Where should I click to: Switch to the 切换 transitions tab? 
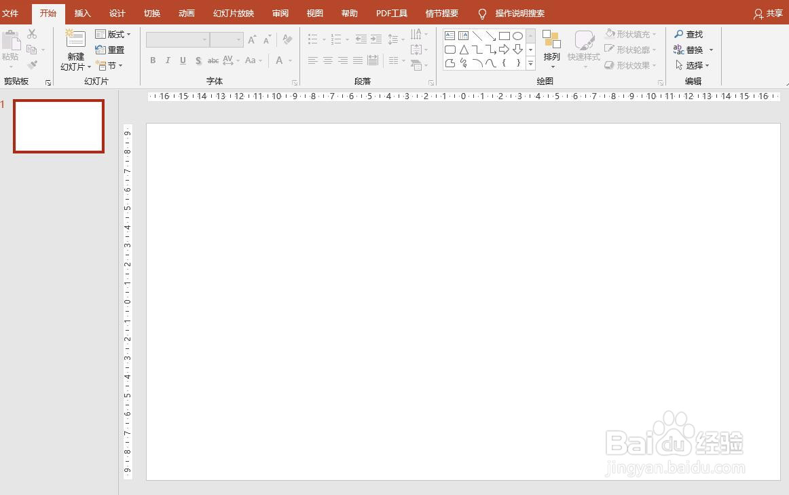coord(151,13)
